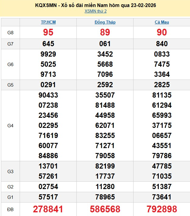
Task: Select Cà Mau special prize 792898
Action: pos(162,209)
